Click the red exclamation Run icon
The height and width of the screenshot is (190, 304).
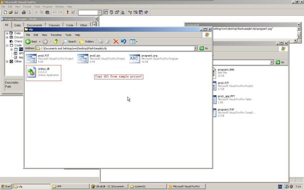click(67, 13)
